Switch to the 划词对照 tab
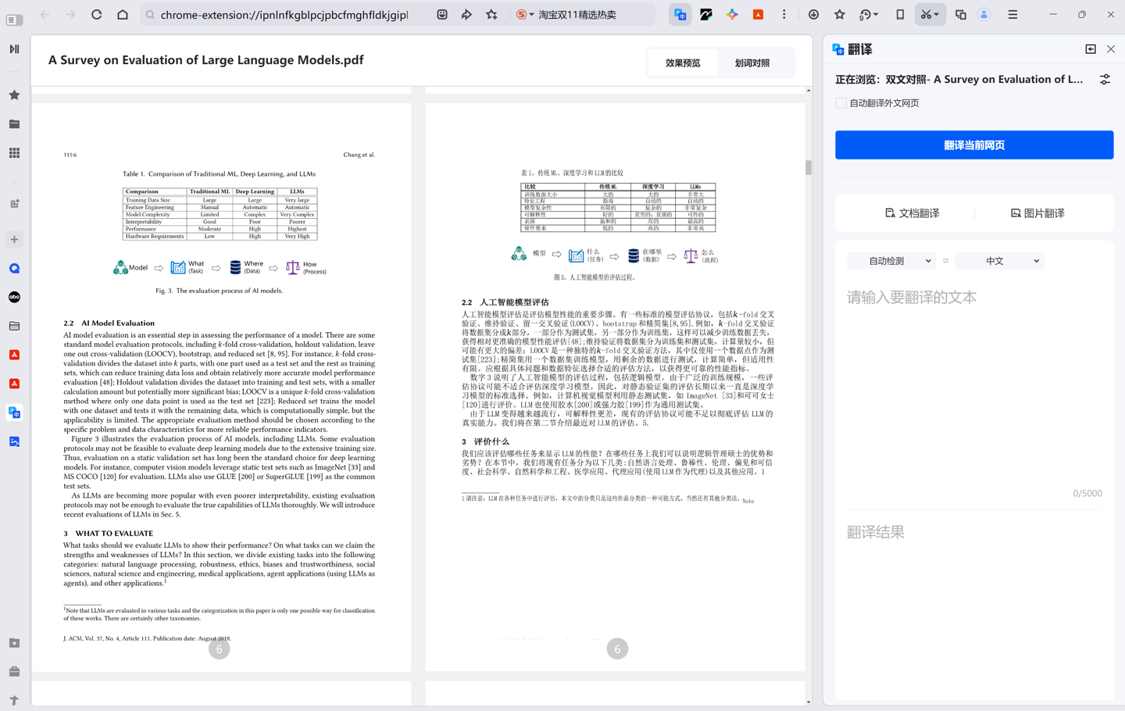The height and width of the screenshot is (711, 1125). click(752, 63)
